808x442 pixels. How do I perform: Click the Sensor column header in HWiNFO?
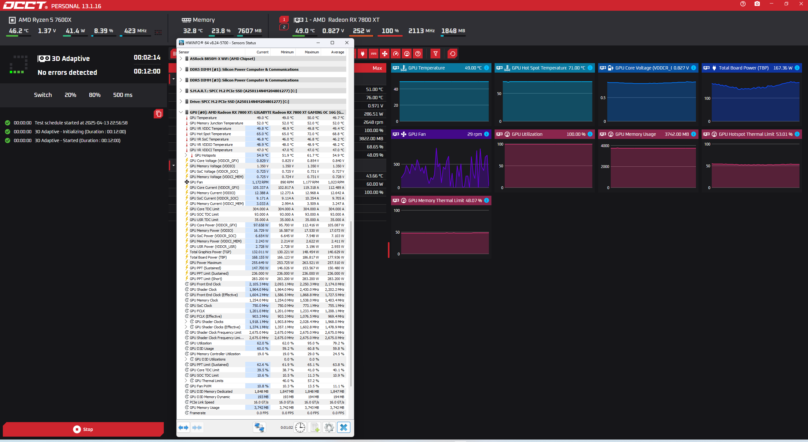211,52
